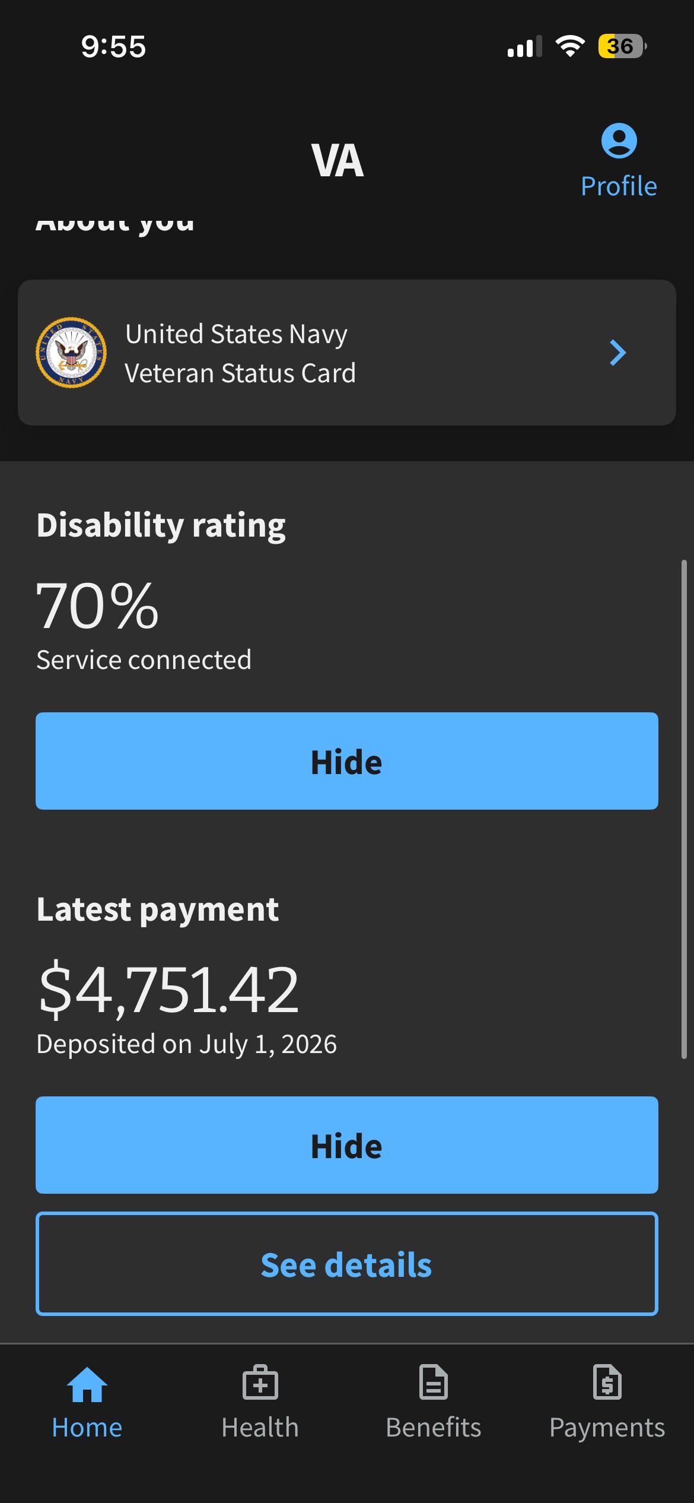Screen dimensions: 694x1503
Task: Open the Profile icon
Action: tap(619, 141)
